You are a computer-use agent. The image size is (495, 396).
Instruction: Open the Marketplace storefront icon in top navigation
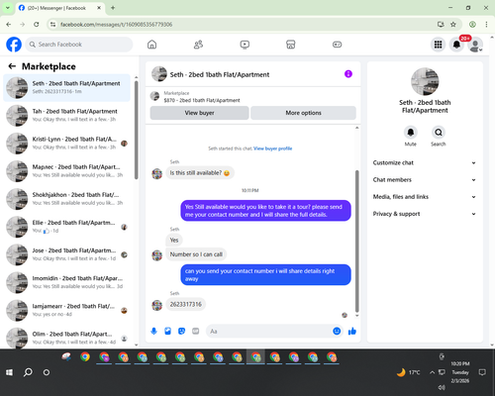pyautogui.click(x=291, y=45)
